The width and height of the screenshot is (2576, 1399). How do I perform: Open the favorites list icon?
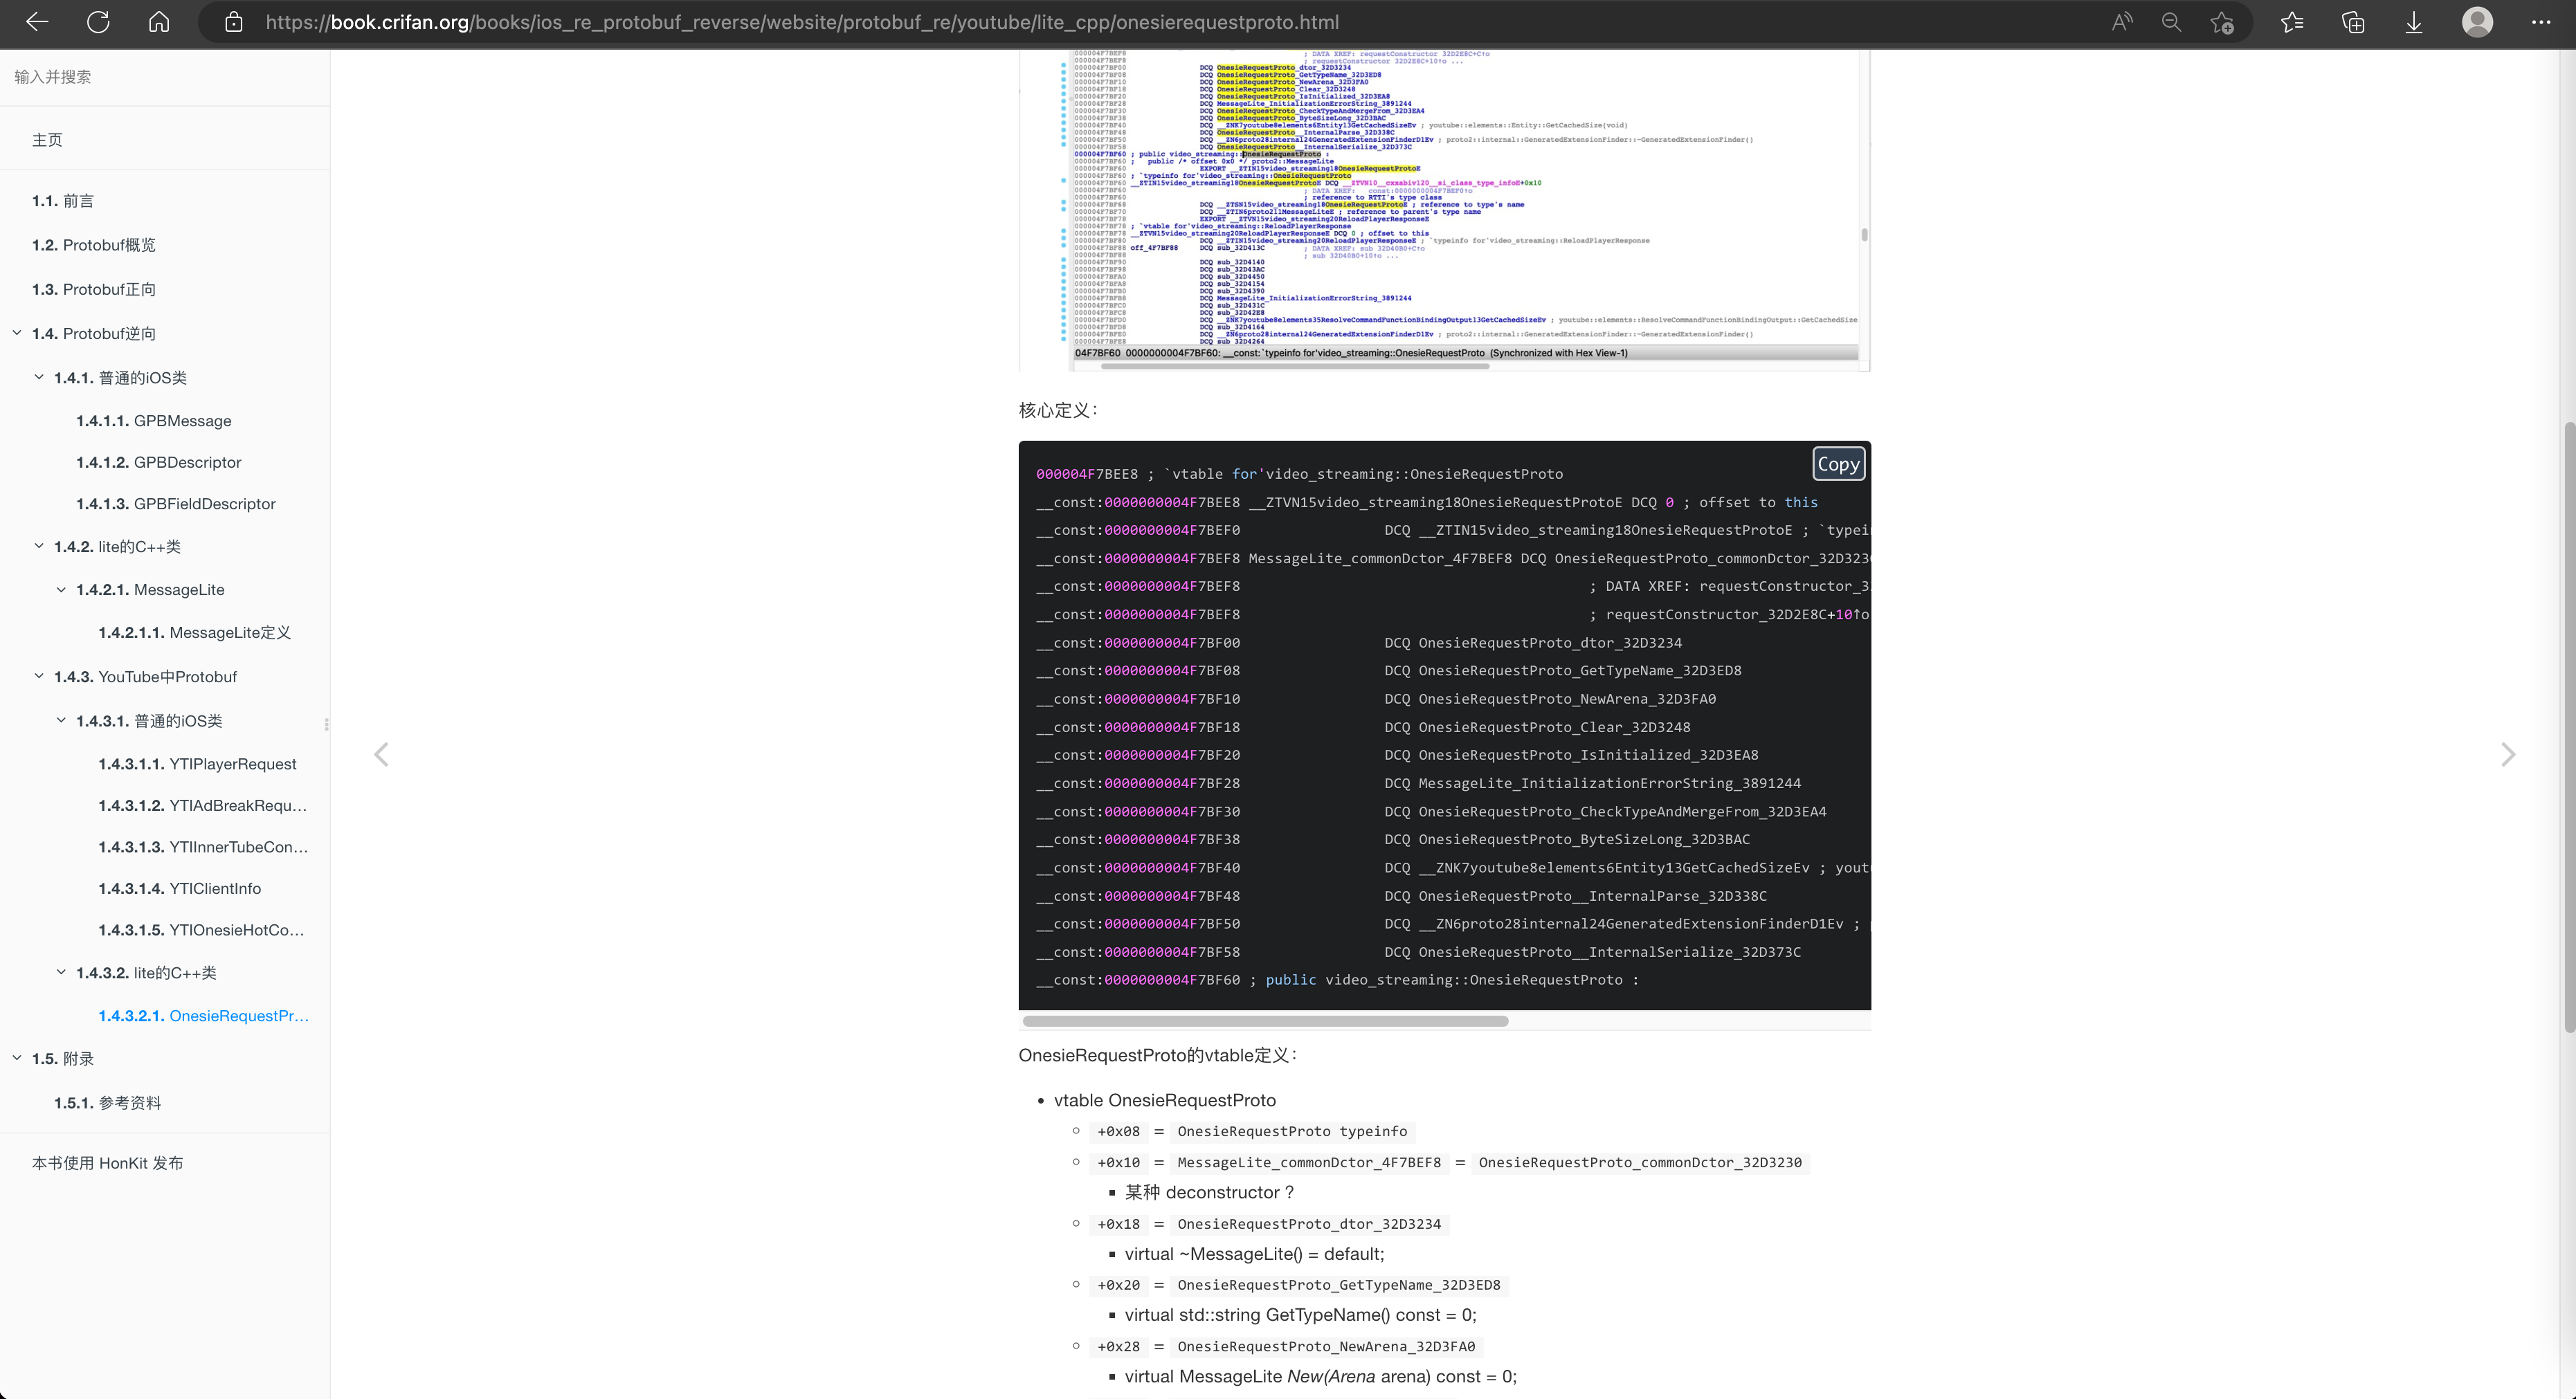click(x=2292, y=22)
